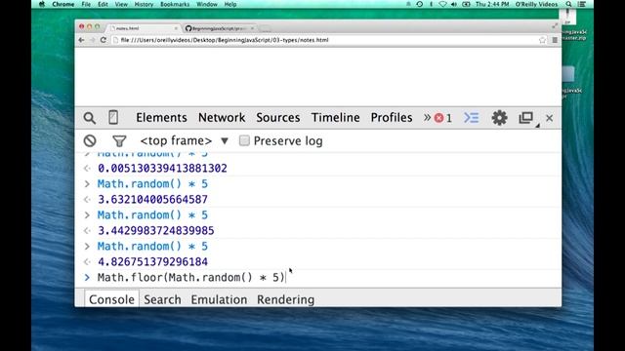
Task: Go back with the browser back arrow
Action: pyautogui.click(x=81, y=40)
